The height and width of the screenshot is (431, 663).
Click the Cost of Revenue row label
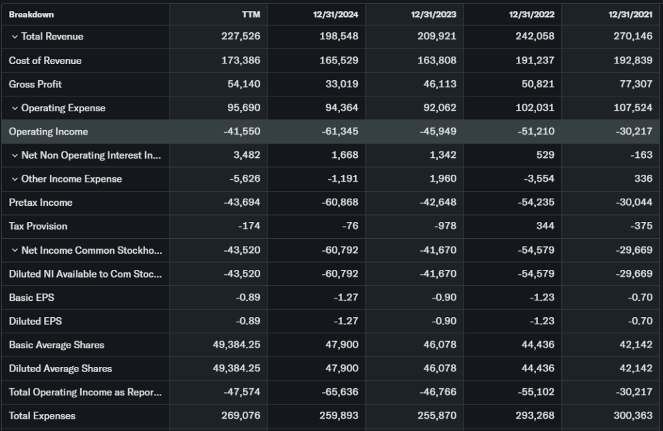[45, 60]
